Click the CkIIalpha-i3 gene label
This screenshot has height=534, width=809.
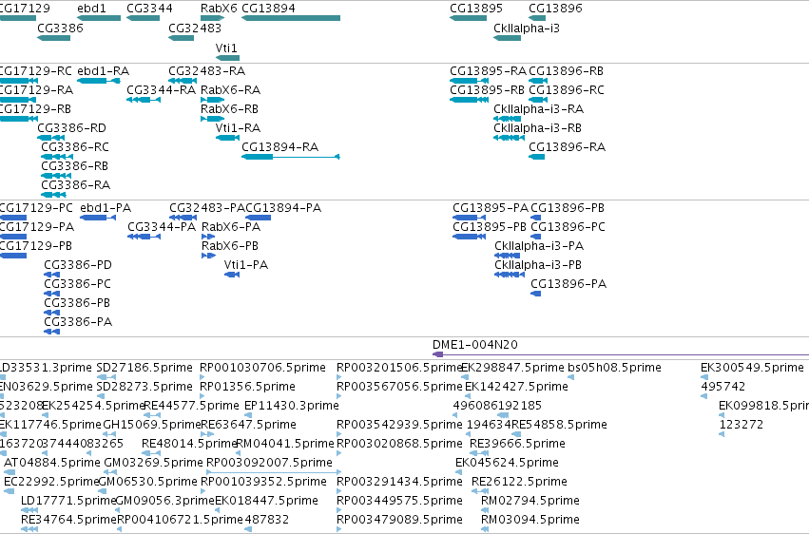point(527,29)
